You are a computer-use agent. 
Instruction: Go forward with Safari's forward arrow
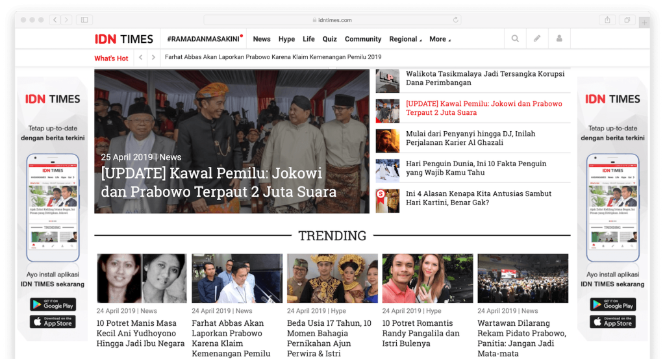tap(66, 19)
